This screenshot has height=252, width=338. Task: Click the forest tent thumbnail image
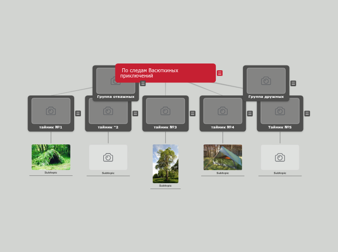[223, 157]
